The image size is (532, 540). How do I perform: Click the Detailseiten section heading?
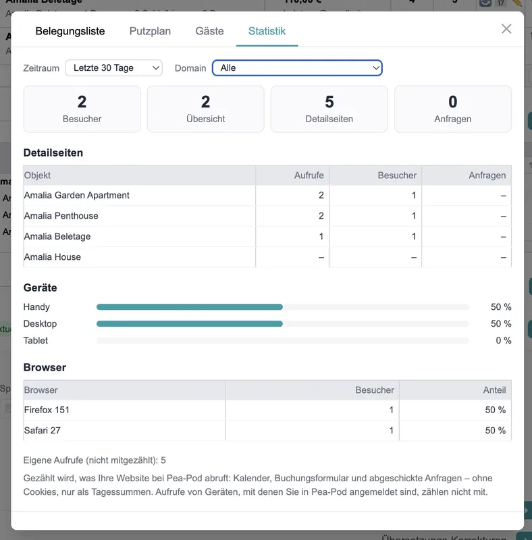click(x=53, y=153)
